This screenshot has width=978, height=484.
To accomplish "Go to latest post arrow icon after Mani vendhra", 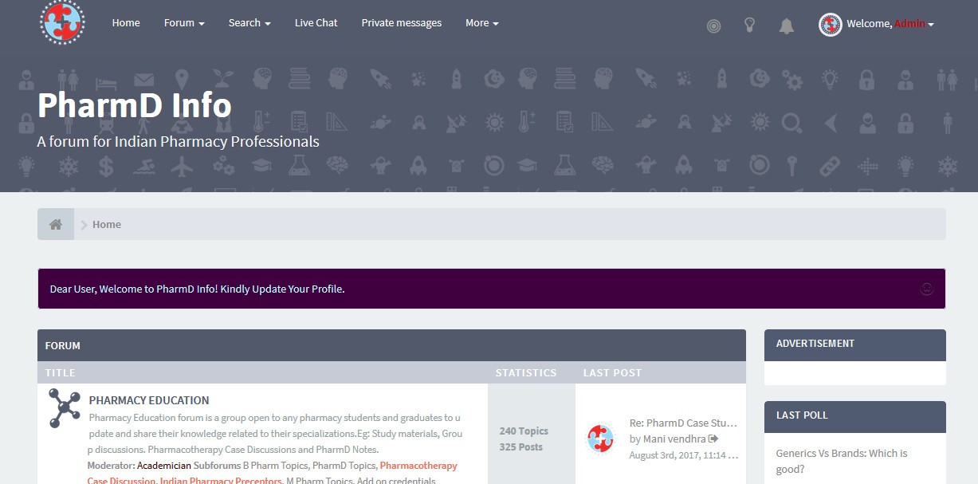I will [x=713, y=439].
